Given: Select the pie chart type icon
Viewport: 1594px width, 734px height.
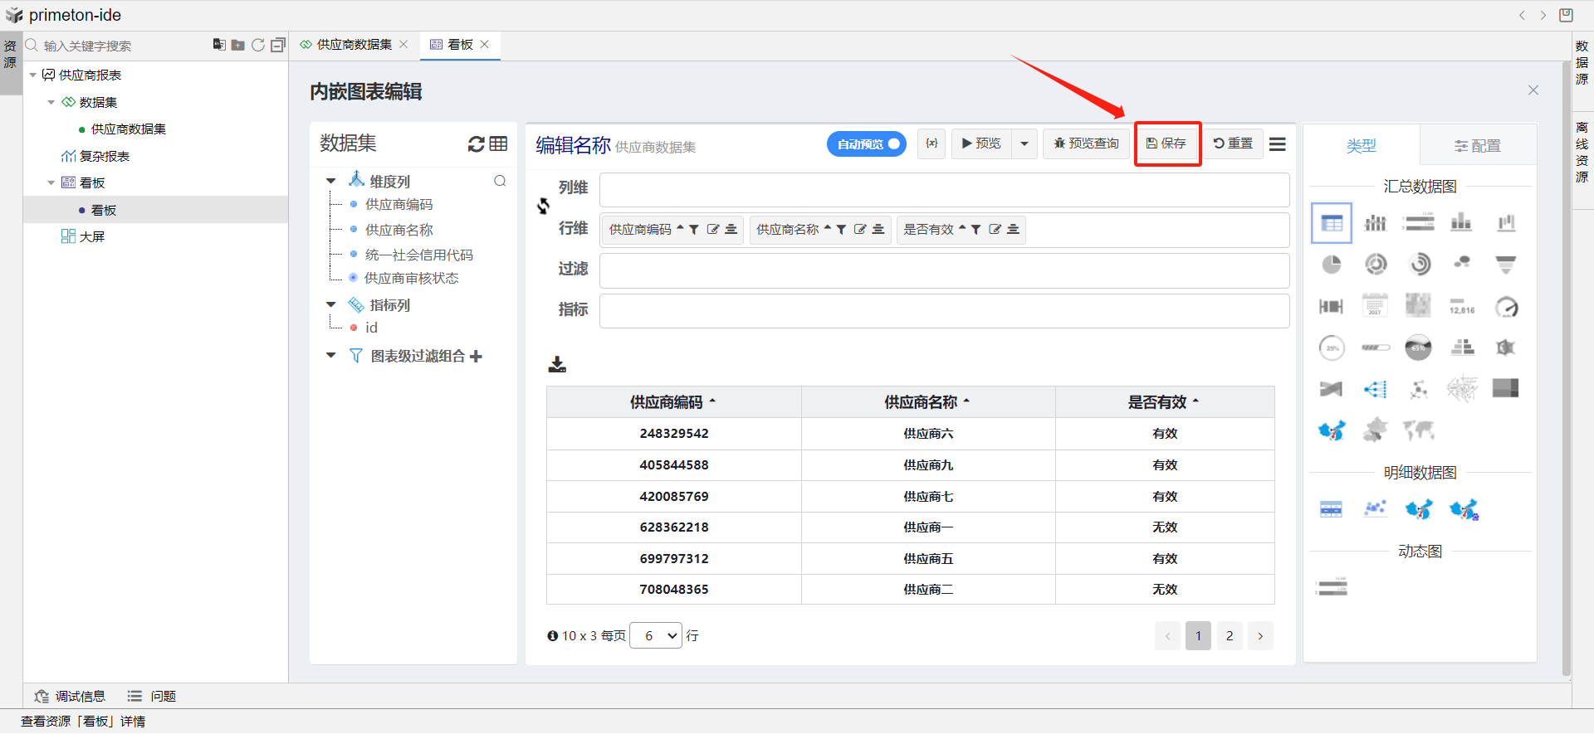Looking at the screenshot, I should [x=1331, y=265].
